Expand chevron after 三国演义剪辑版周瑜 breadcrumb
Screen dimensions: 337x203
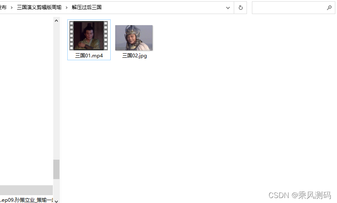coord(66,7)
